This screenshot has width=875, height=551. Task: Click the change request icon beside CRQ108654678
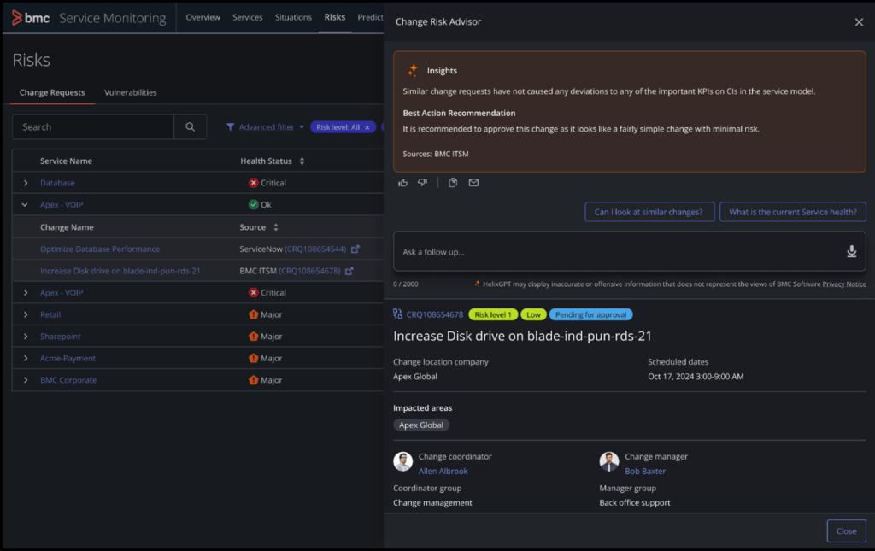[x=398, y=314]
